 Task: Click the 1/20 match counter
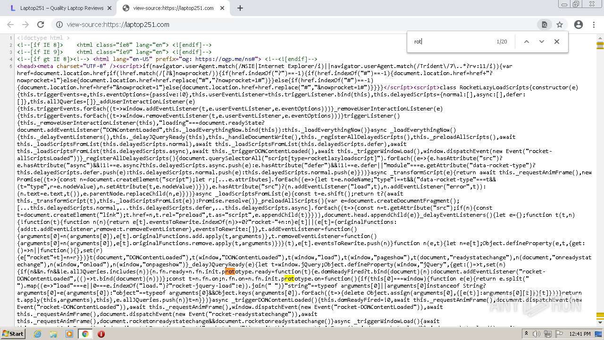click(502, 42)
